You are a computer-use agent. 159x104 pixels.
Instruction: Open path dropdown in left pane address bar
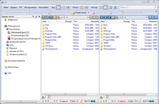point(88,17)
